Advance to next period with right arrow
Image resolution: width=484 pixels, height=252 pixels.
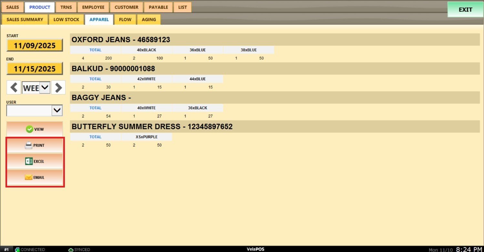[x=58, y=87]
